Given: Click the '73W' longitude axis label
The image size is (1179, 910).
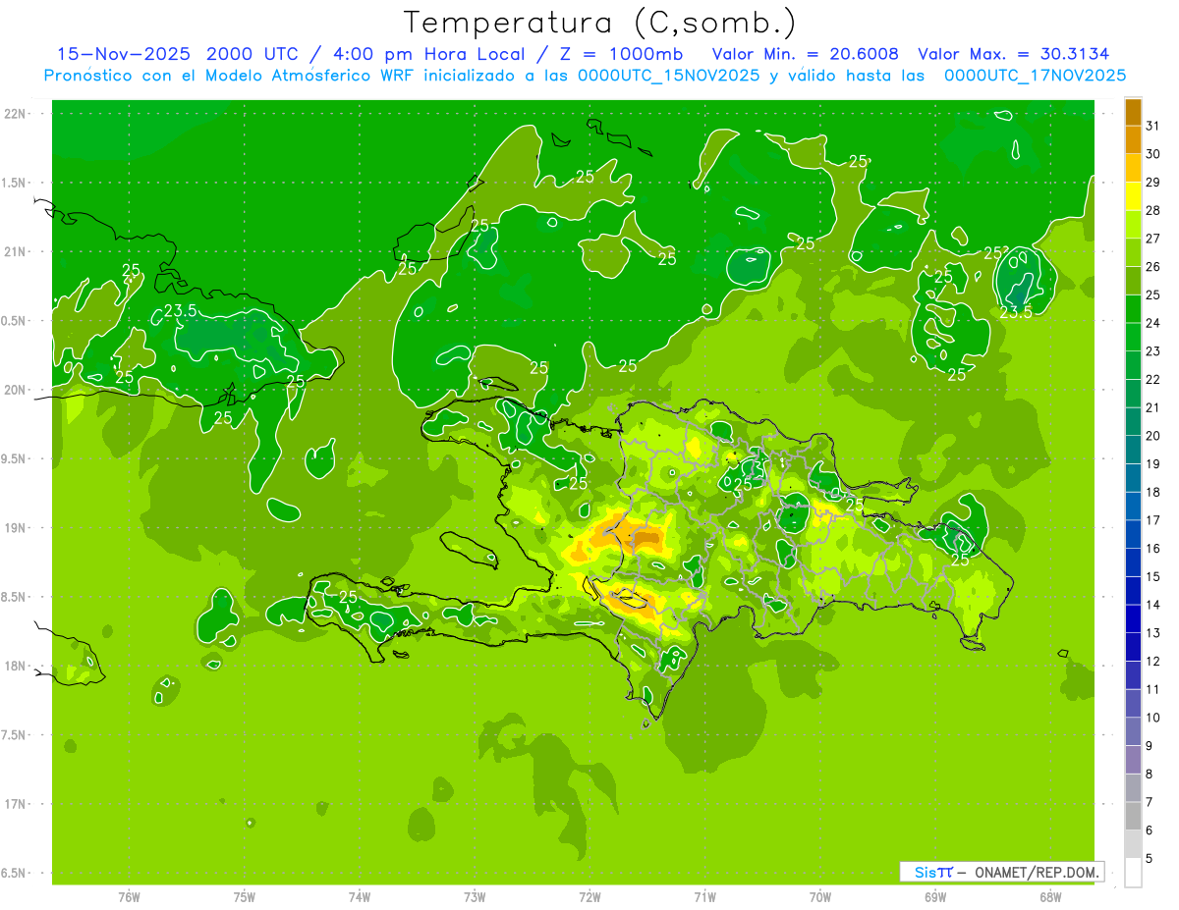Looking at the screenshot, I should pos(475,897).
